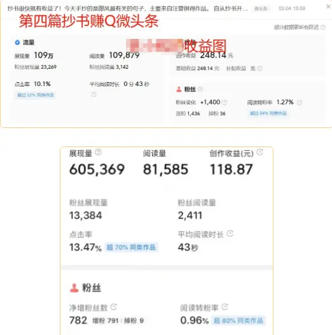
Task: Click help icon next to top 粉丝 heading
Action: 200,89
